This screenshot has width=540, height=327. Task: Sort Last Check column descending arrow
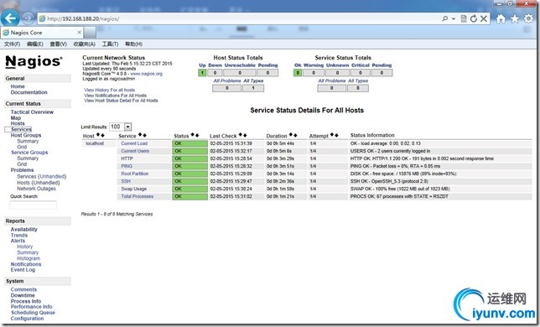pyautogui.click(x=245, y=135)
